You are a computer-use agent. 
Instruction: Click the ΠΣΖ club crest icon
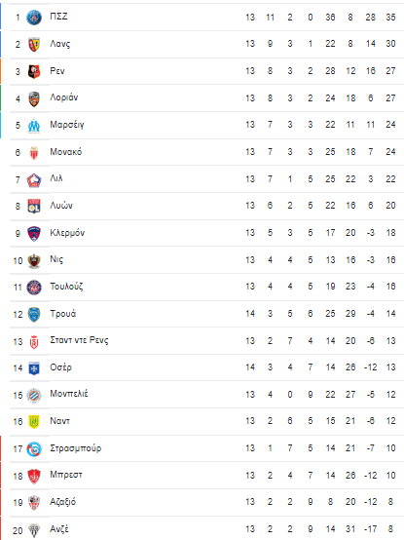click(34, 18)
